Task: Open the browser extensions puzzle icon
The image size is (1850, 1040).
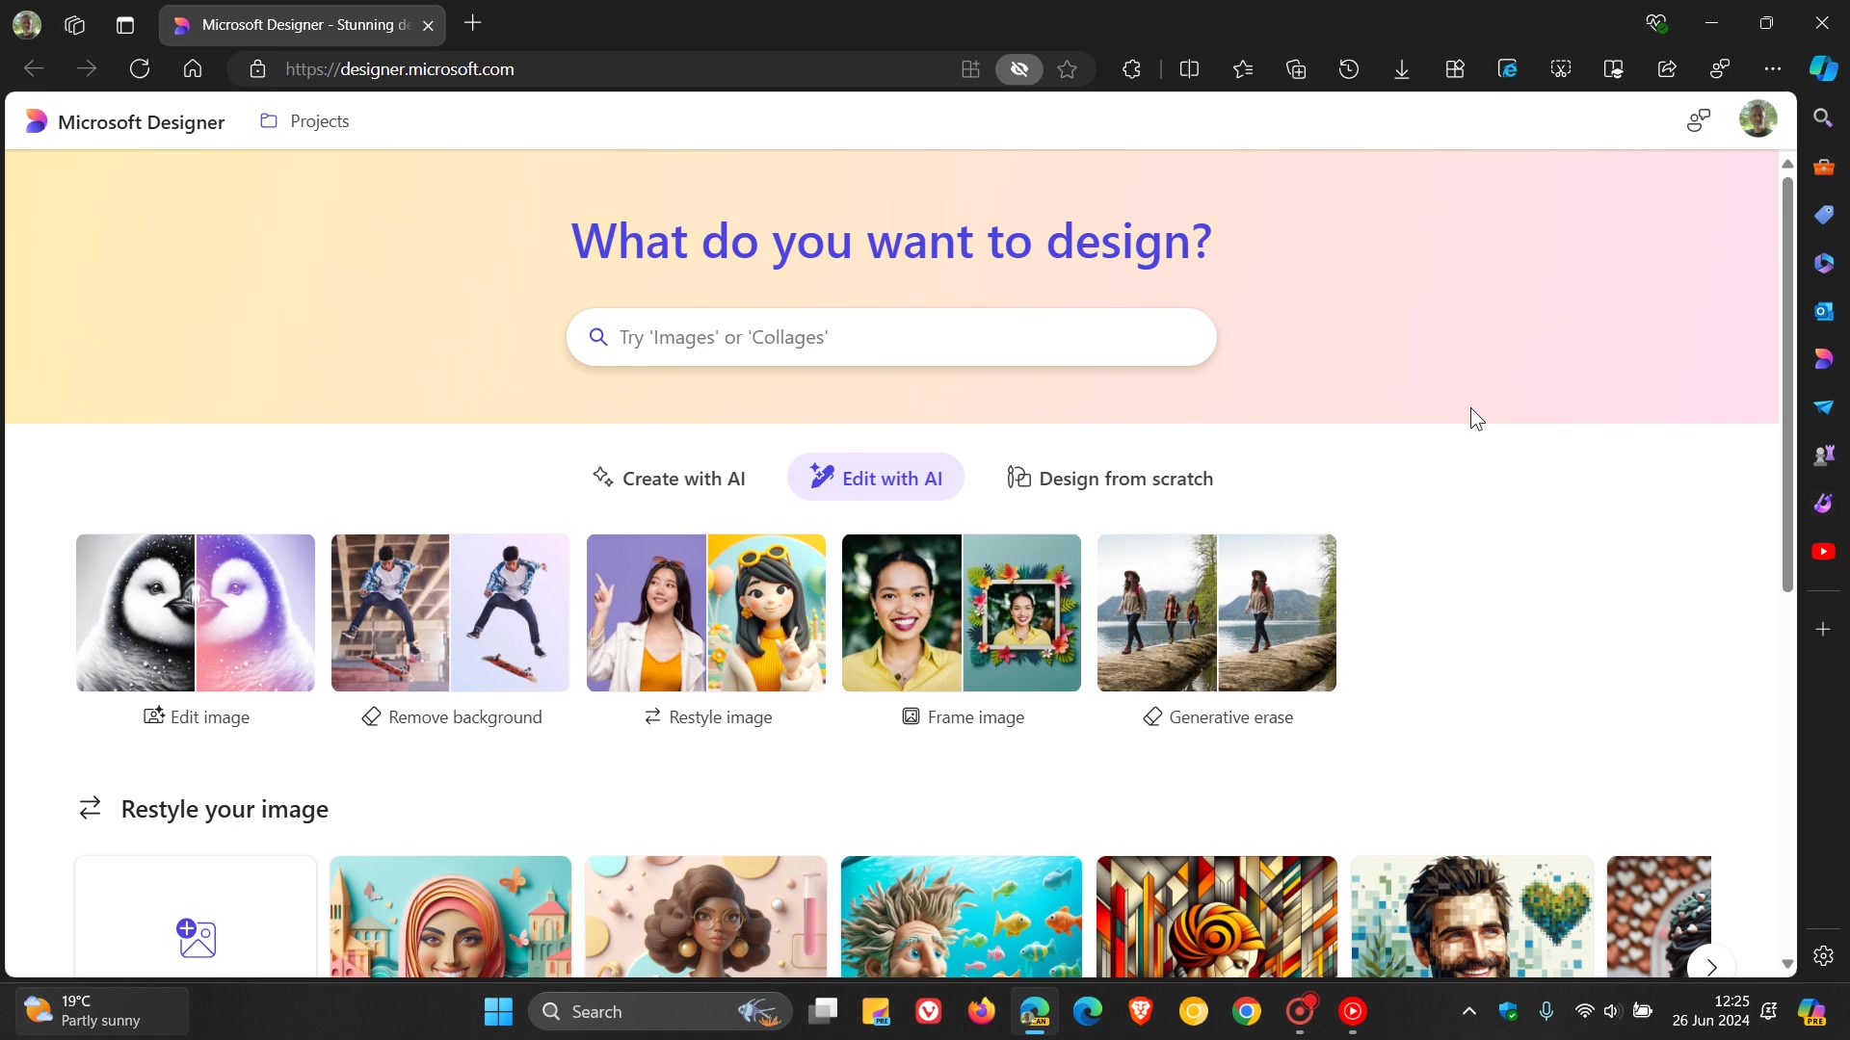Action: [1132, 68]
